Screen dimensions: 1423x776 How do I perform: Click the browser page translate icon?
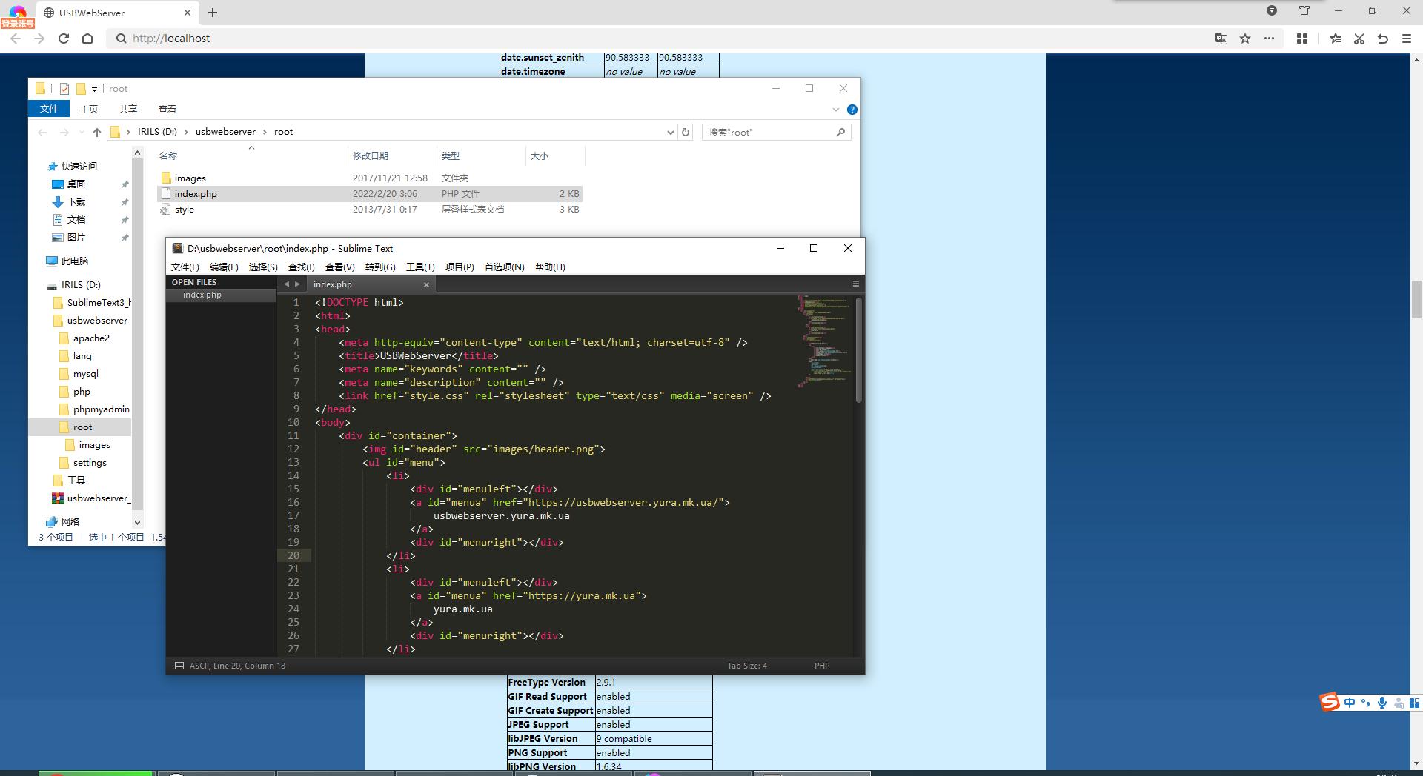click(1221, 39)
